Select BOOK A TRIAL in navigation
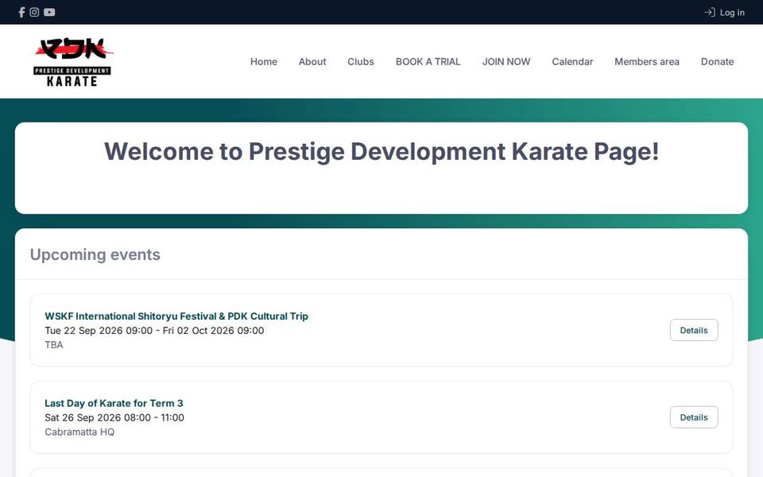This screenshot has width=763, height=477. [428, 62]
